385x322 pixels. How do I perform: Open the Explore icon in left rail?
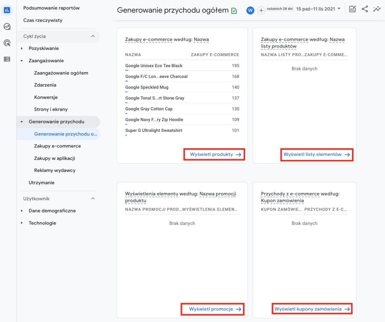tap(7, 27)
